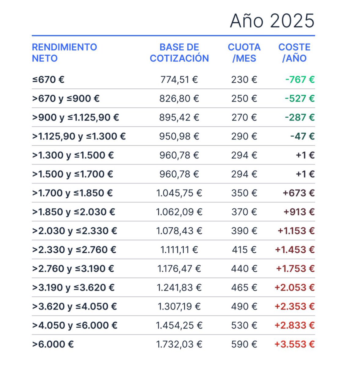Screen dimensions: 353x367
Task: Select the -767 € yearly cost
Action: coord(300,80)
